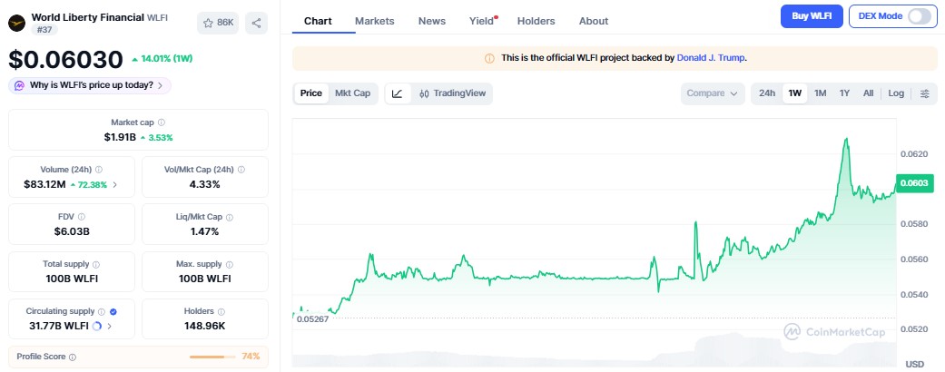This screenshot has width=945, height=372.
Task: Click the info icon in the official project banner
Action: (489, 58)
